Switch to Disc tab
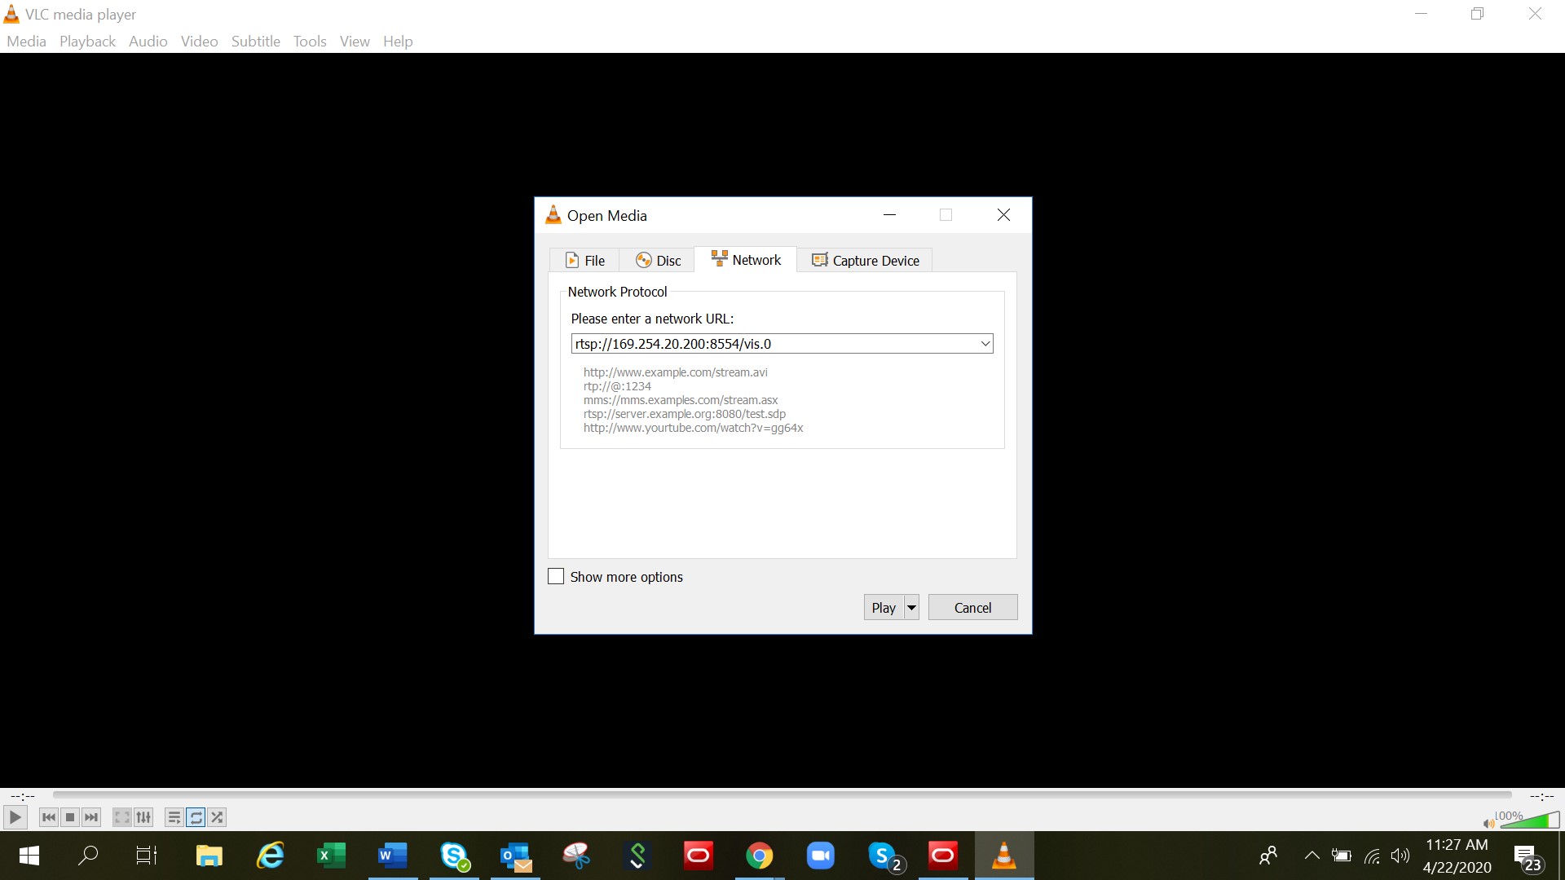1565x880 pixels. pyautogui.click(x=658, y=261)
